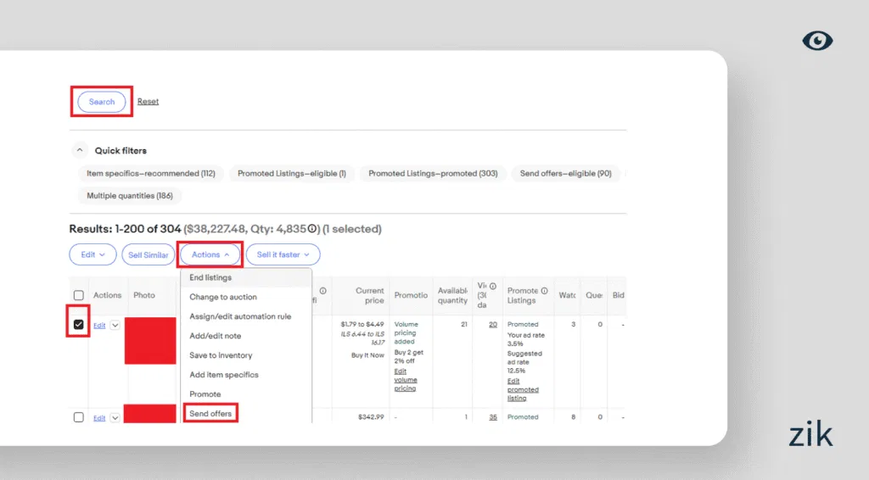Open the Edit bulk dropdown button
The image size is (869, 480).
[93, 254]
